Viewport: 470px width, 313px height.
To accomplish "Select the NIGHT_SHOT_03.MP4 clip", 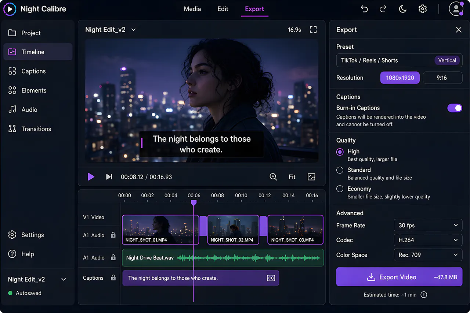I will tap(296, 230).
